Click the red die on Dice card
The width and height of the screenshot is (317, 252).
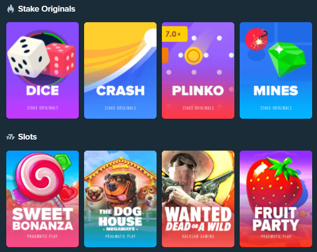tap(61, 59)
